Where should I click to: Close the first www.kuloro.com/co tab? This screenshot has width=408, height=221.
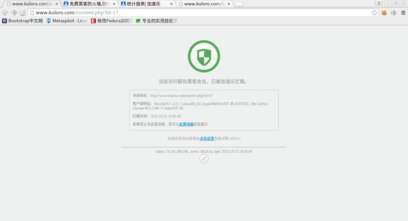coord(57,4)
